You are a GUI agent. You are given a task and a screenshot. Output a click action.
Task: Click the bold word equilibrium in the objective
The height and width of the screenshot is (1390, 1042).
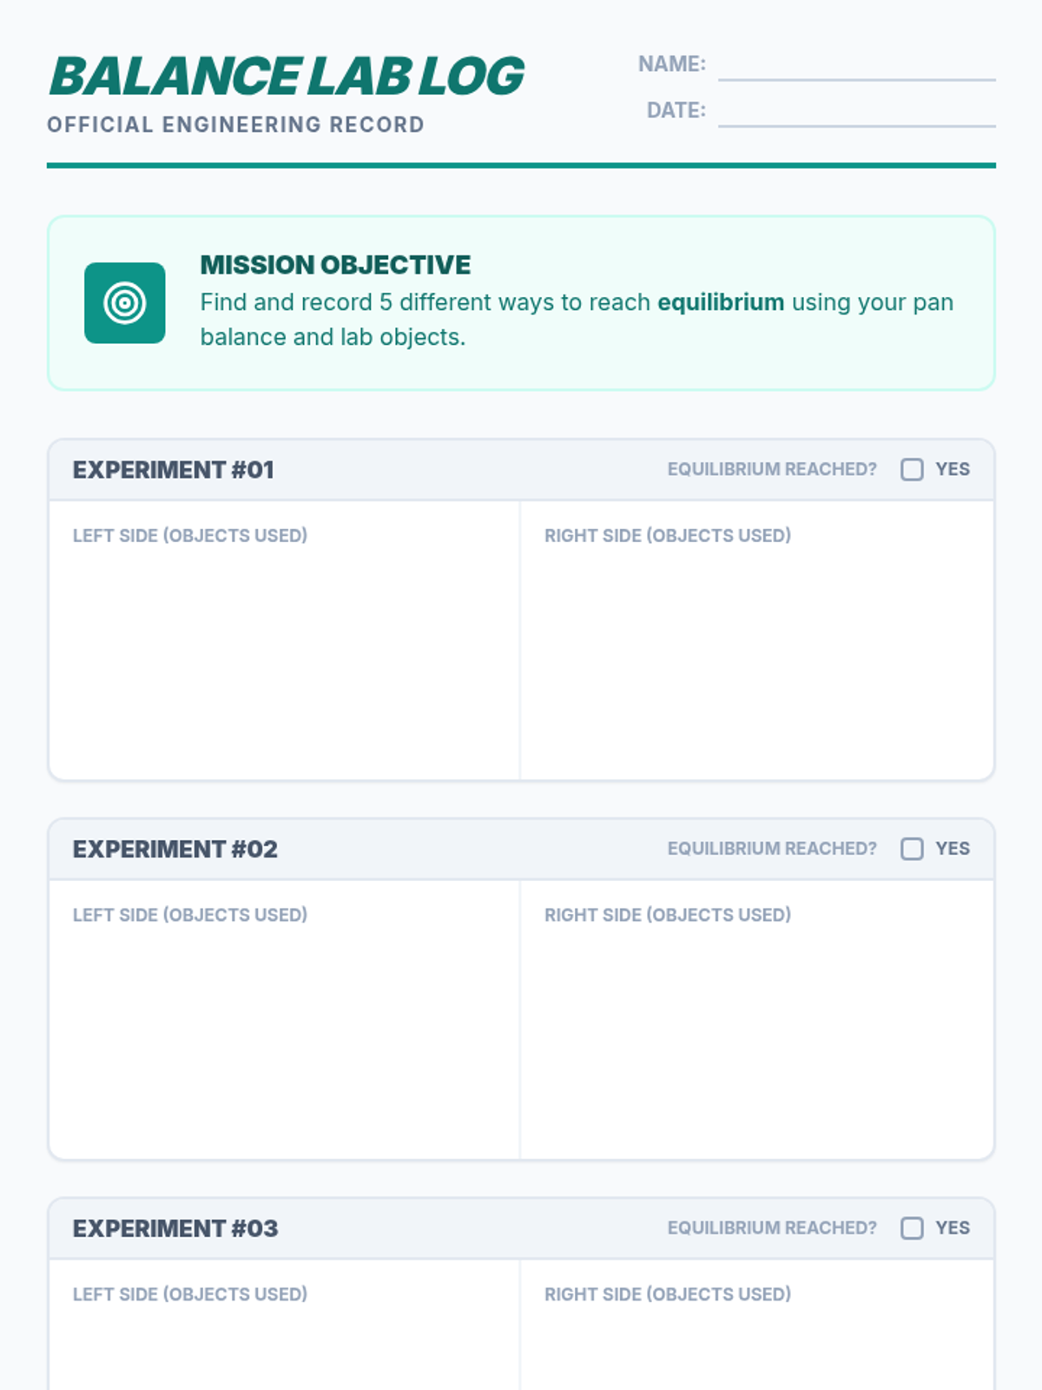721,302
